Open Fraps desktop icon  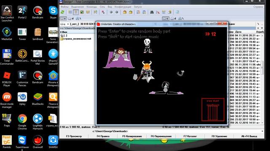click(x=7, y=120)
